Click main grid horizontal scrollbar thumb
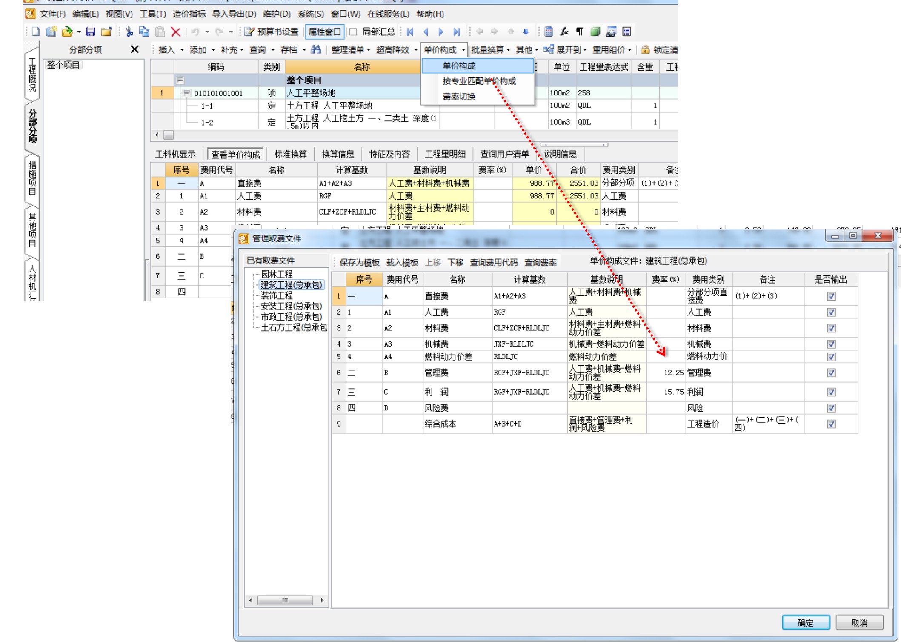 click(169, 135)
